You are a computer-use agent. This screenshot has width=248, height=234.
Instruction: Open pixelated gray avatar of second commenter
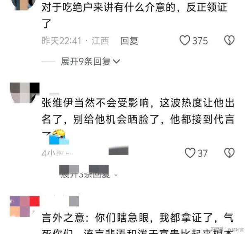click(x=24, y=93)
